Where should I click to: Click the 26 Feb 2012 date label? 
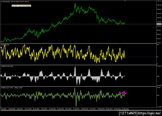point(85,109)
